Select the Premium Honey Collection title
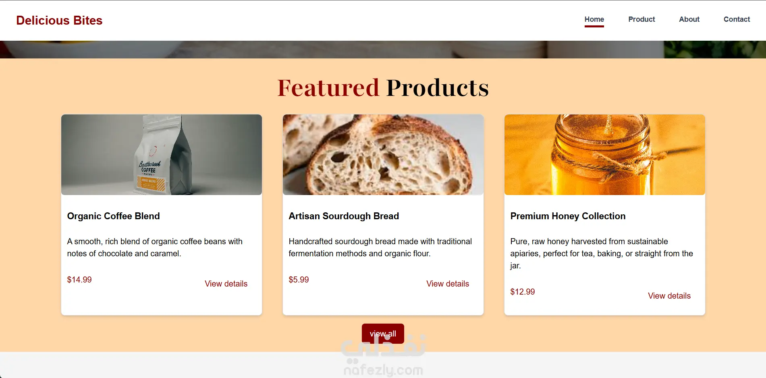766x378 pixels. pos(568,216)
